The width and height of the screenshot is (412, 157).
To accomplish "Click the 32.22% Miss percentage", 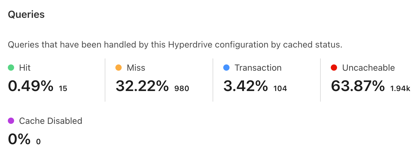I will coord(142,86).
